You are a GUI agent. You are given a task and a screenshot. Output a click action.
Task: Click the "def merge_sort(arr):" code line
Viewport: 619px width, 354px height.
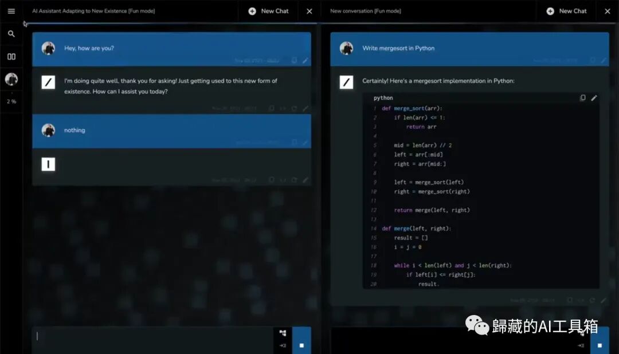[x=412, y=108]
